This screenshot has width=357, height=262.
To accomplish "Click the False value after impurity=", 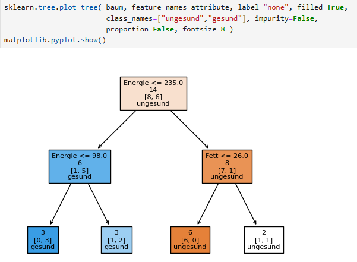I will (x=307, y=19).
